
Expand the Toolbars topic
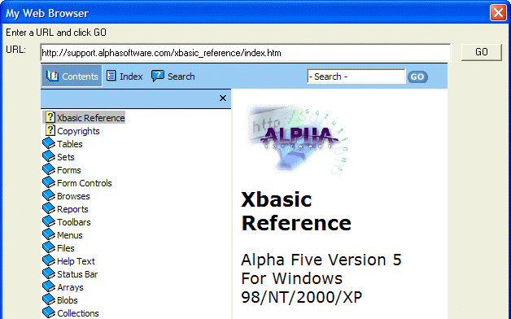(74, 222)
